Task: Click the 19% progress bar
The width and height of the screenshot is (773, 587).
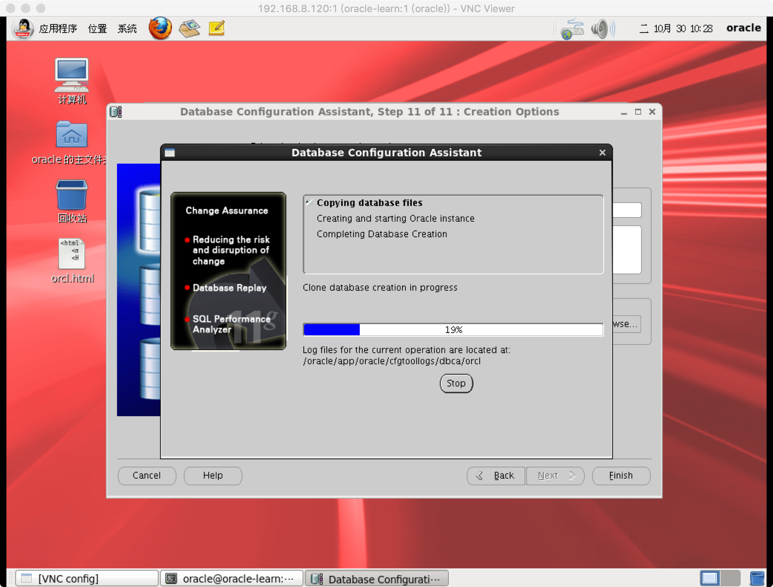Action: [453, 330]
